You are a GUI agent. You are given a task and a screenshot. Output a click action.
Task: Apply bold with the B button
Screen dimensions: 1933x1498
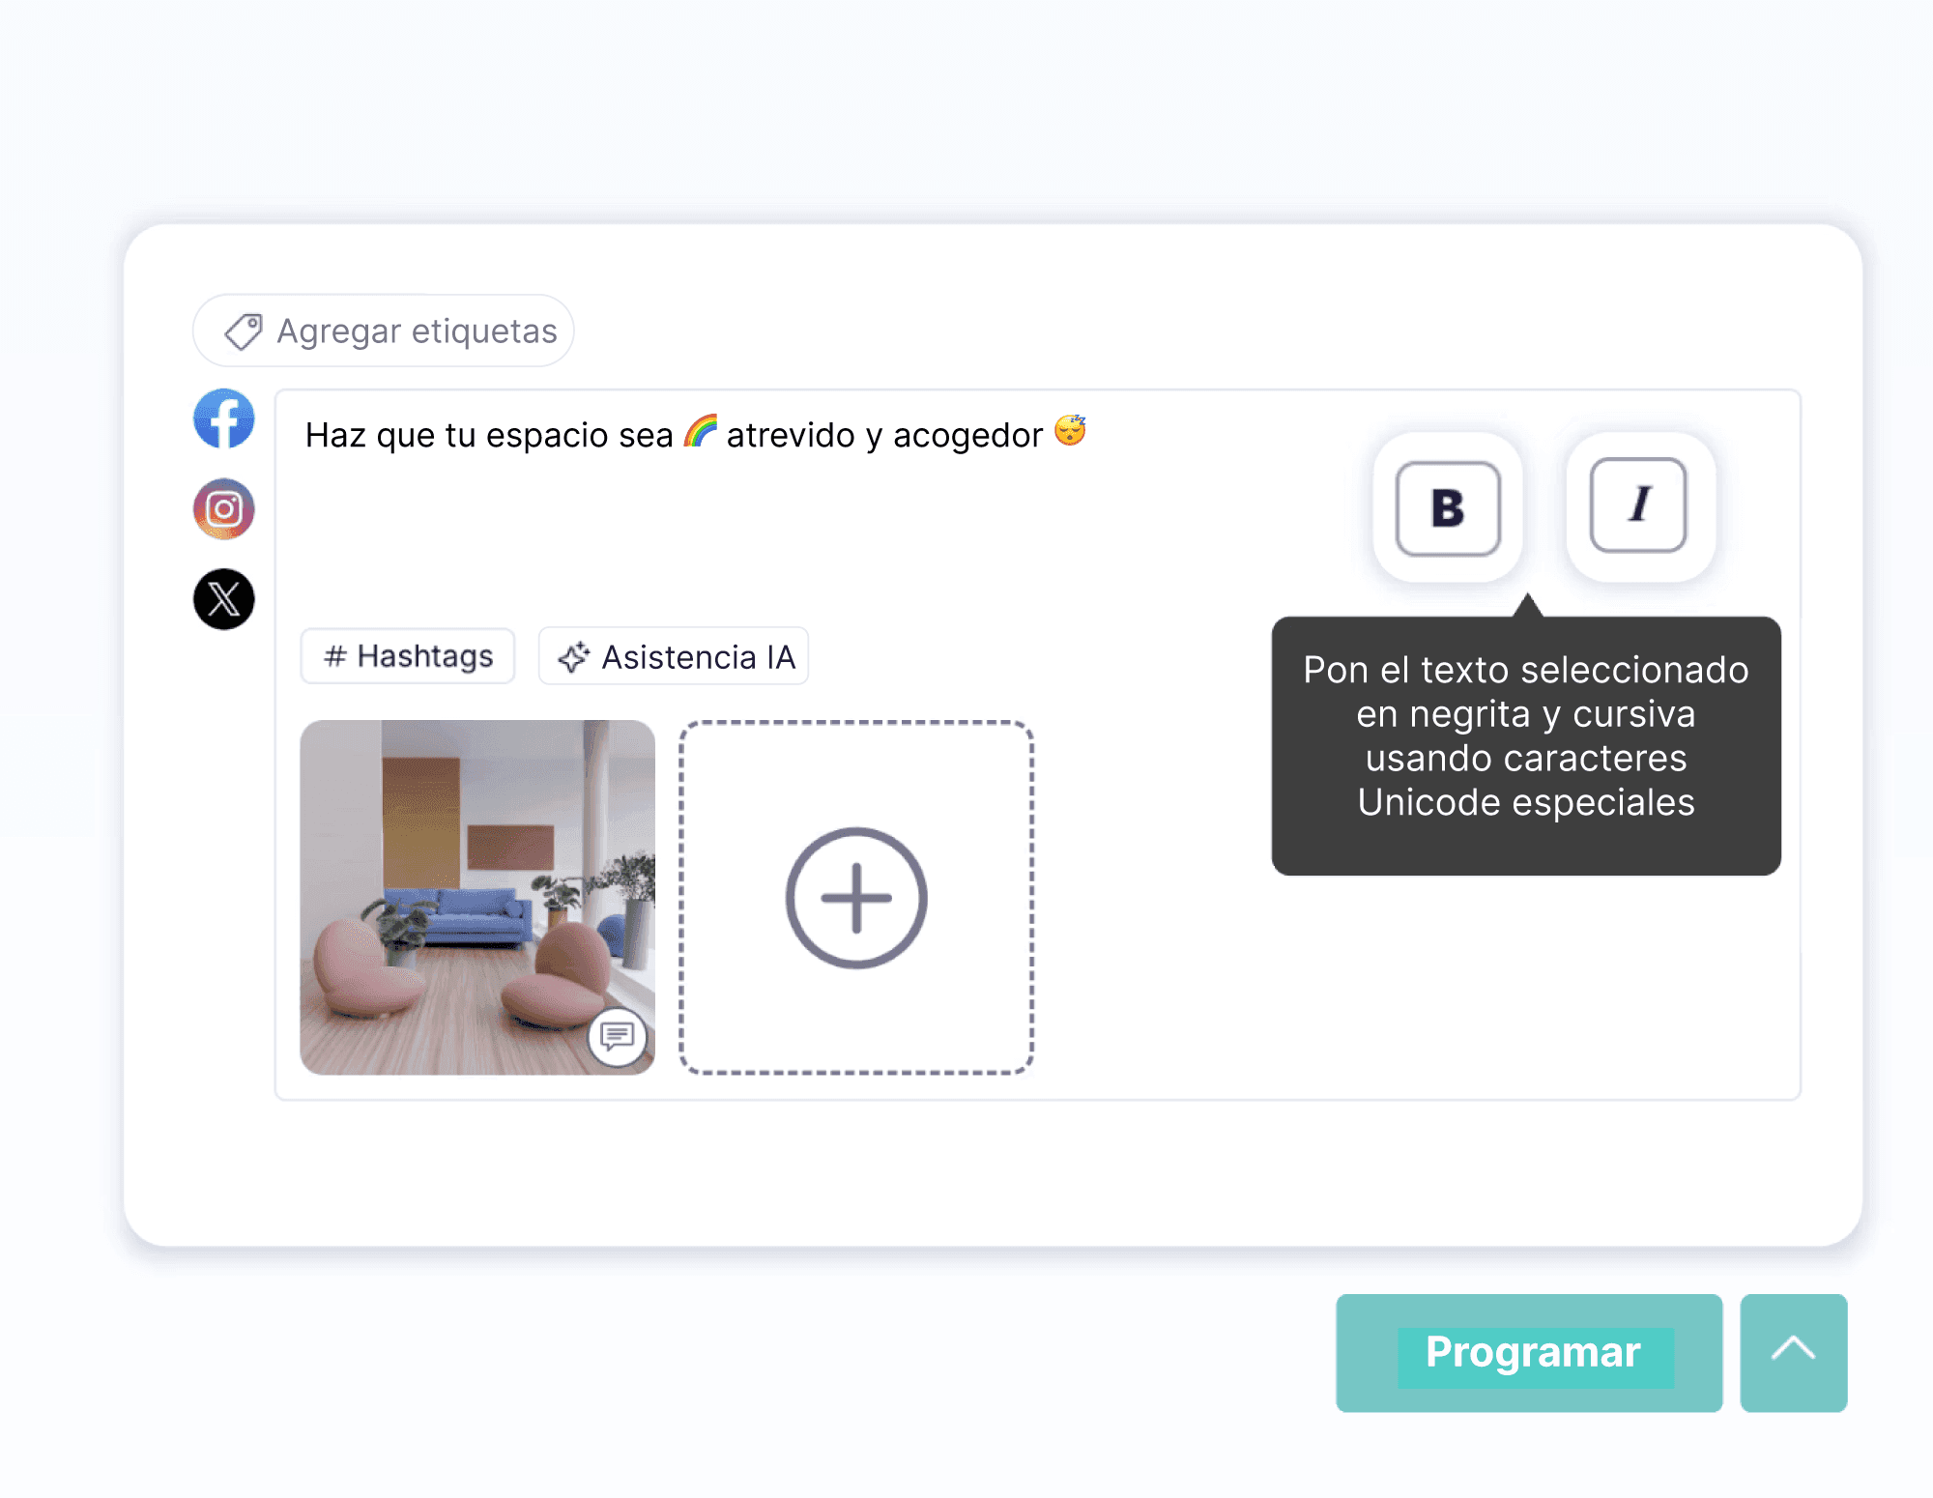[x=1448, y=508]
